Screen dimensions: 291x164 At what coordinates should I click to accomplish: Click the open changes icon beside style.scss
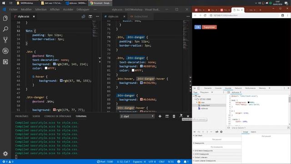click(84, 16)
